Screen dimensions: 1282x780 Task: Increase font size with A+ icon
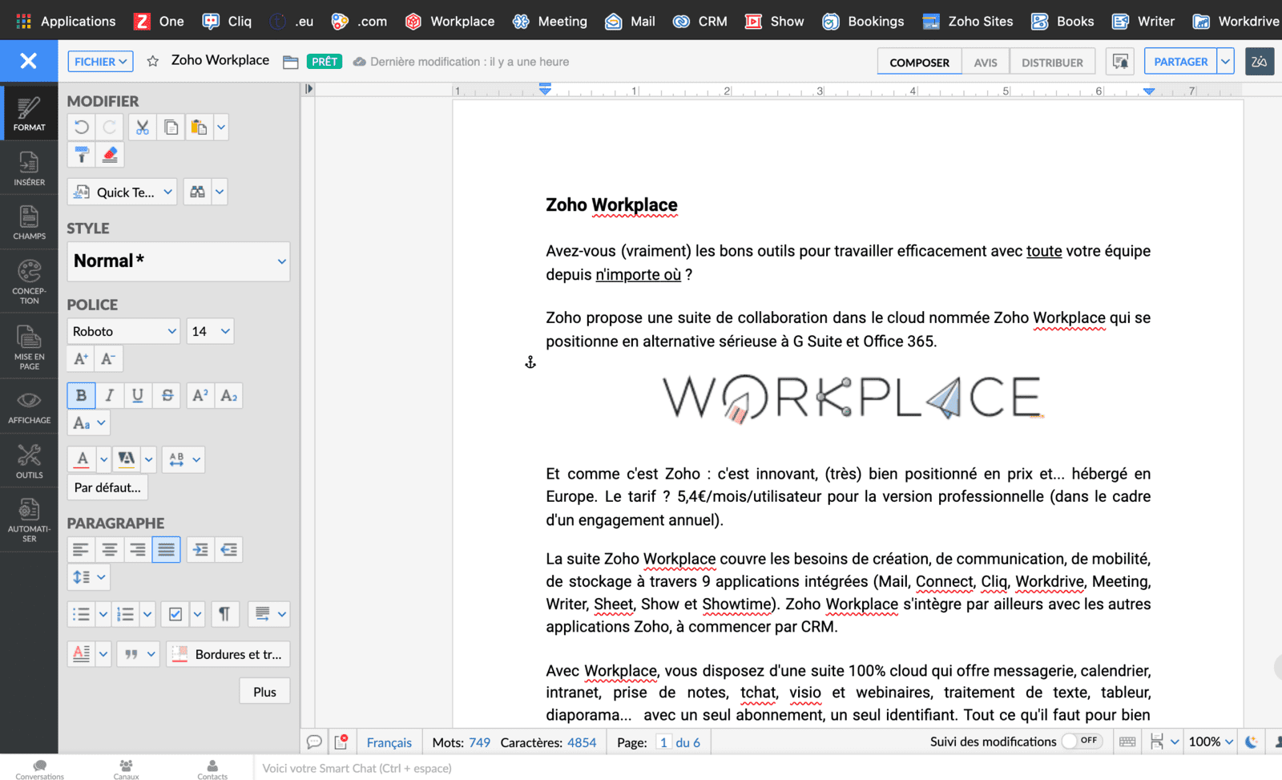(81, 359)
